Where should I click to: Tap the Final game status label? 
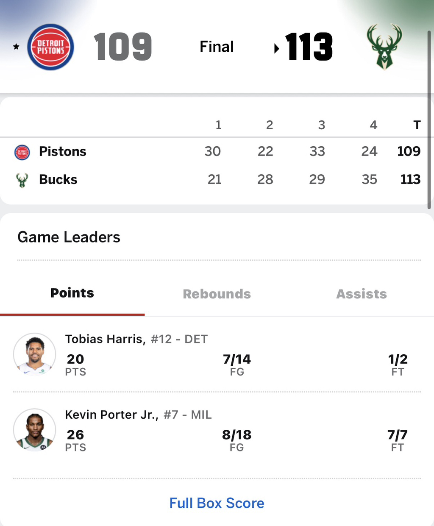217,47
